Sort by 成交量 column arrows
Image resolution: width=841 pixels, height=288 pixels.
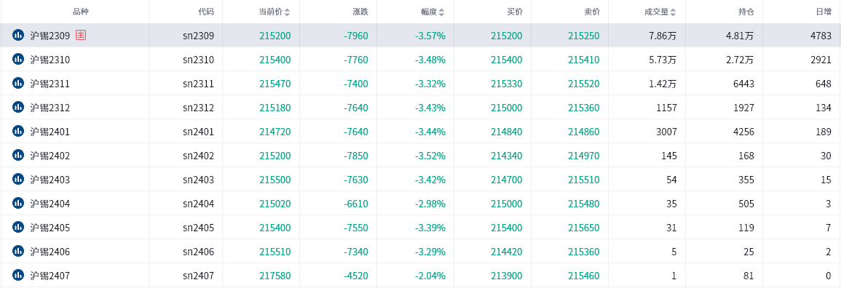[673, 12]
